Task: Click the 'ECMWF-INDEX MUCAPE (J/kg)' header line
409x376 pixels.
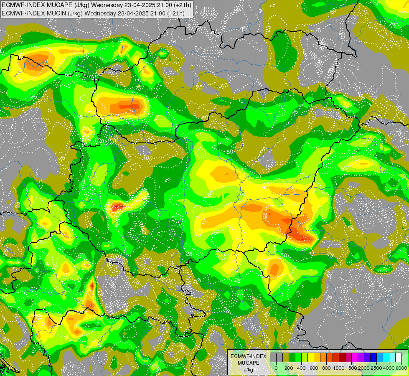Action: click(96, 5)
